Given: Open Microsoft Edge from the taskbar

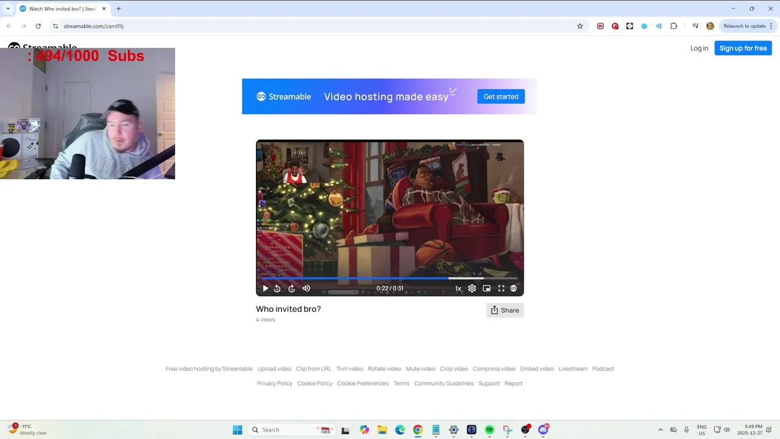Looking at the screenshot, I should click(400, 430).
